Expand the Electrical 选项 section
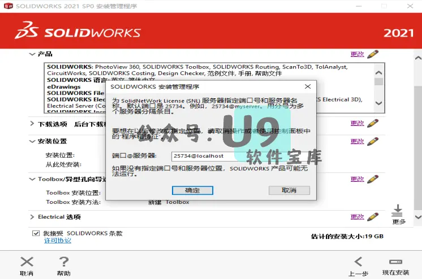 32,217
